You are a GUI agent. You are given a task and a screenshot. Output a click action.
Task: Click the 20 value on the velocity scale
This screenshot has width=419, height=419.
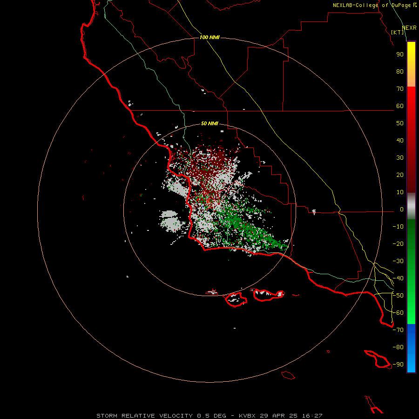400,175
